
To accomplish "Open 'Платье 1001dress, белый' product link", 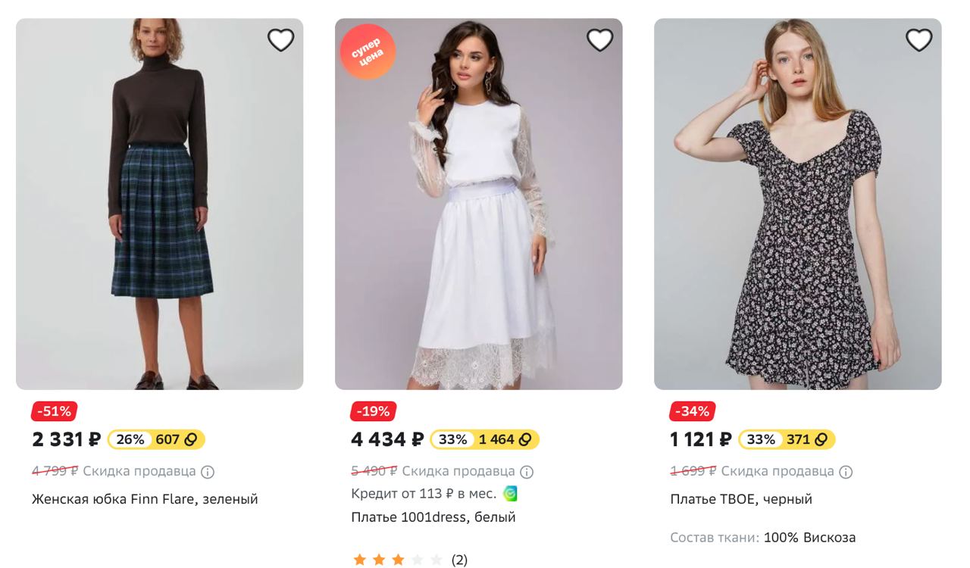I will pos(433,517).
